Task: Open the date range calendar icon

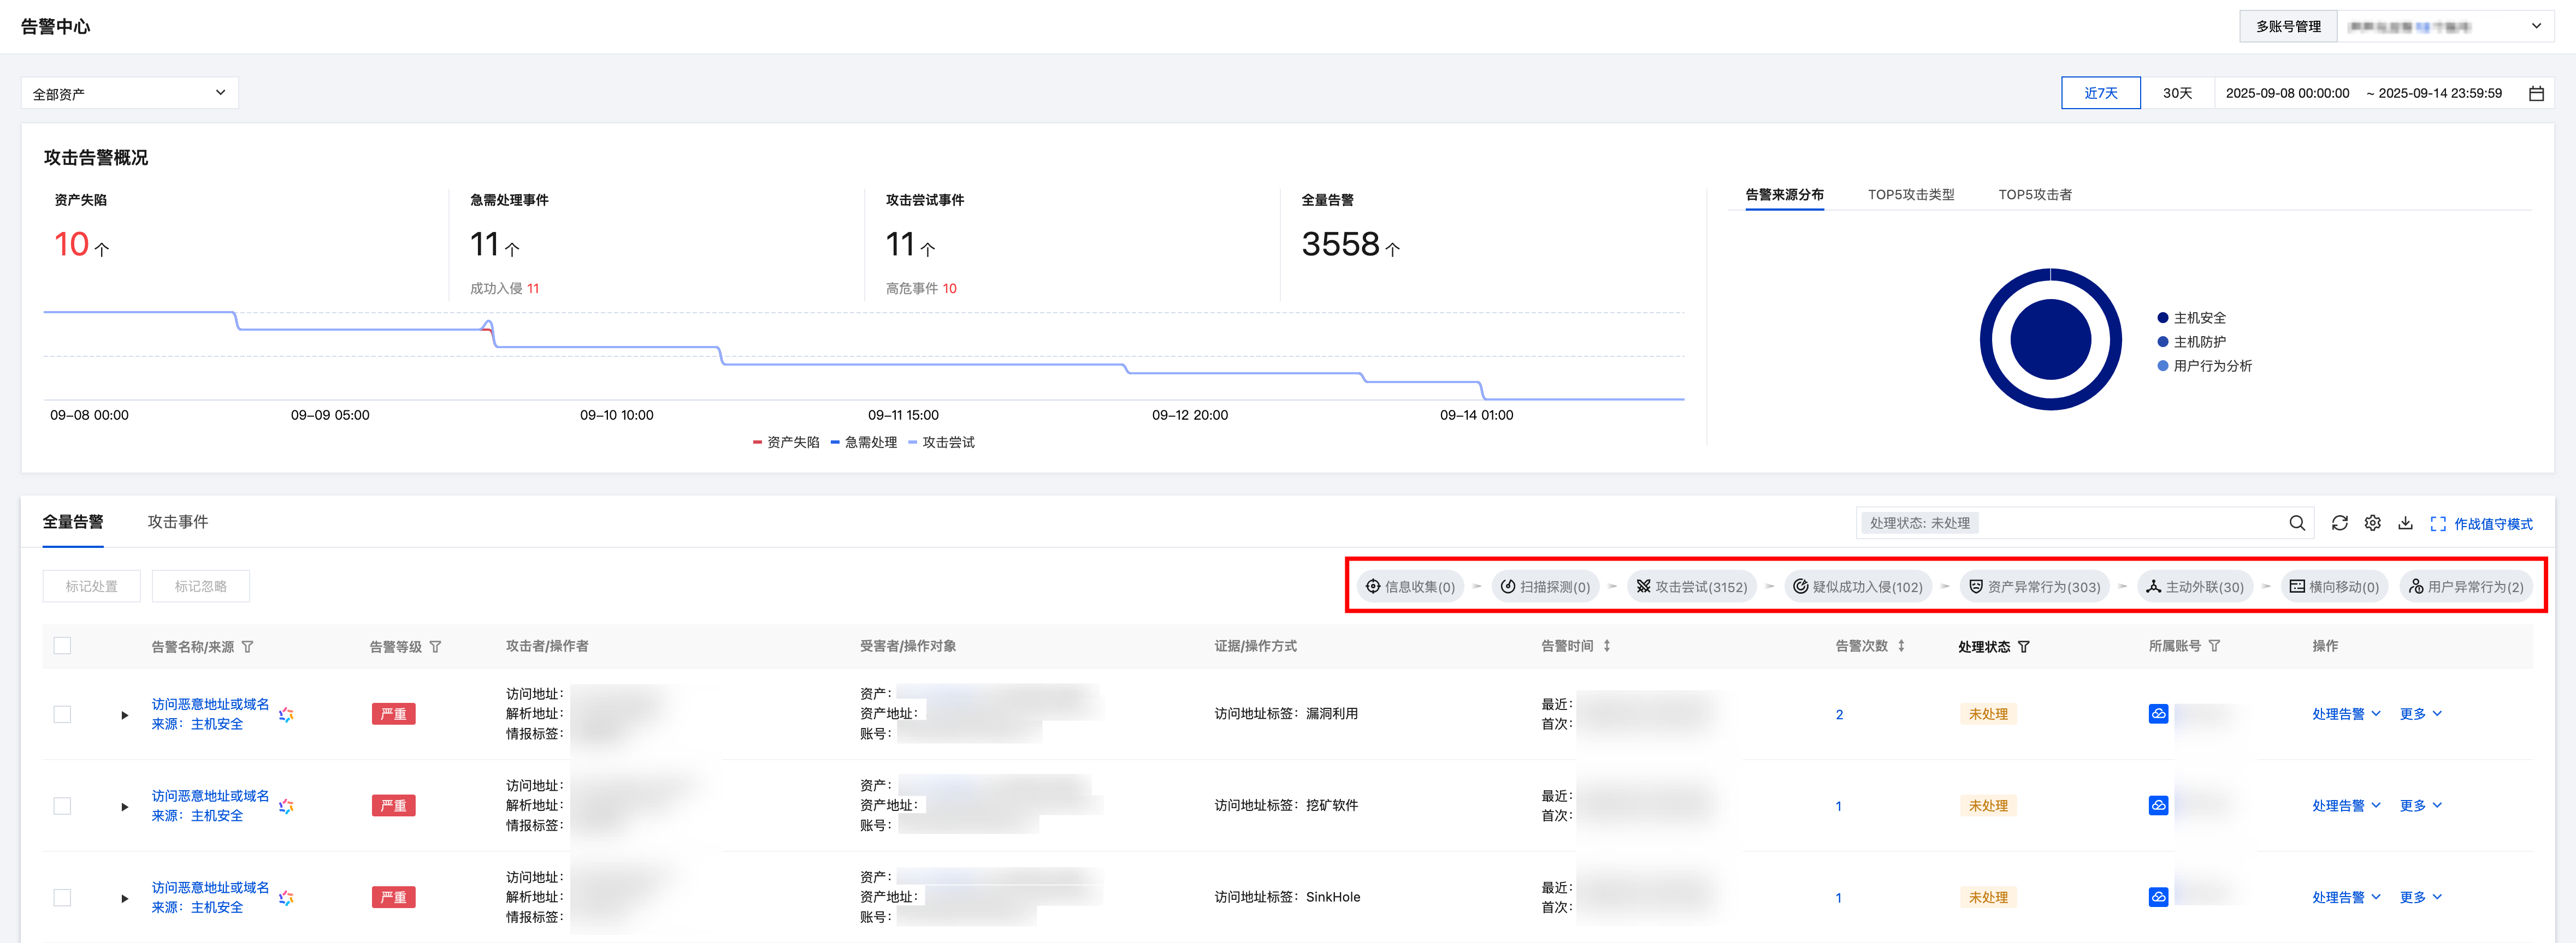Action: (2536, 93)
